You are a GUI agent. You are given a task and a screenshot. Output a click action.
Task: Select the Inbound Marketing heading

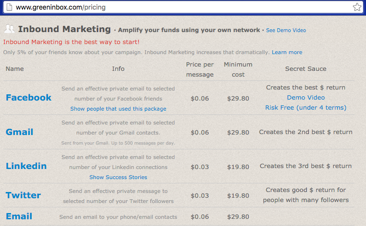[x=64, y=29]
